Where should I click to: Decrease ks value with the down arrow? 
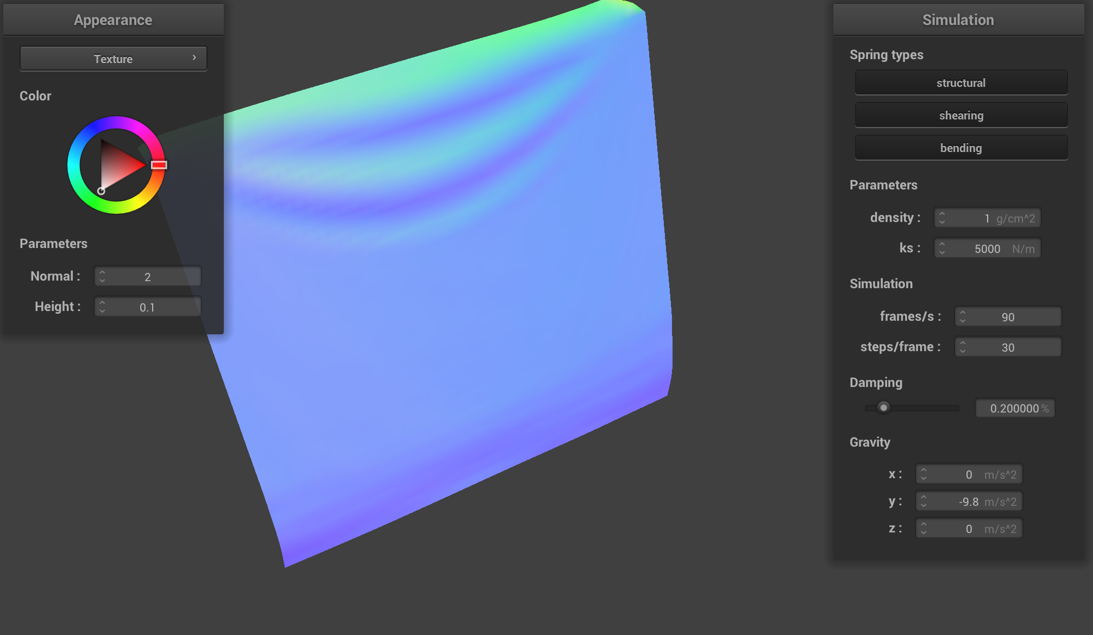tap(942, 252)
